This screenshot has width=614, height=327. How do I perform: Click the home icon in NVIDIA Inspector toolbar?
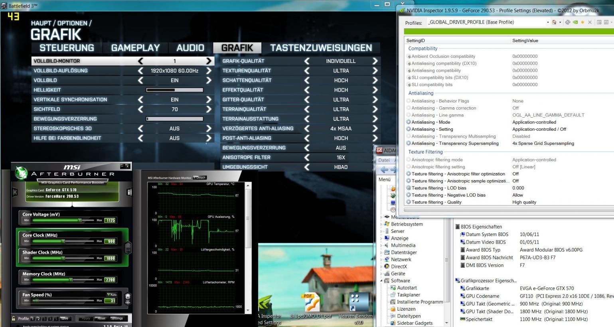coord(554,22)
